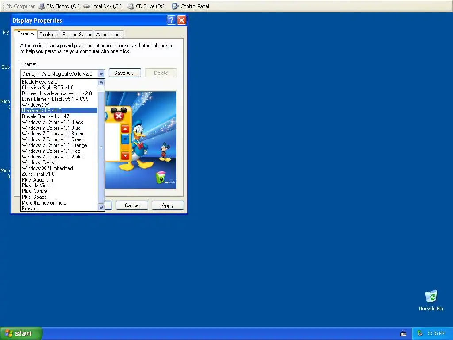Select ChaNinja Style RC5 v1.0 theme
Viewport: 453px width, 340px height.
[x=59, y=88]
